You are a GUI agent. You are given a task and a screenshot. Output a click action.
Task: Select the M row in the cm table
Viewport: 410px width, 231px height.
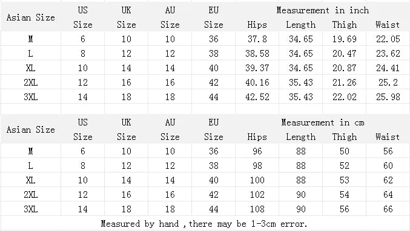pos(205,151)
